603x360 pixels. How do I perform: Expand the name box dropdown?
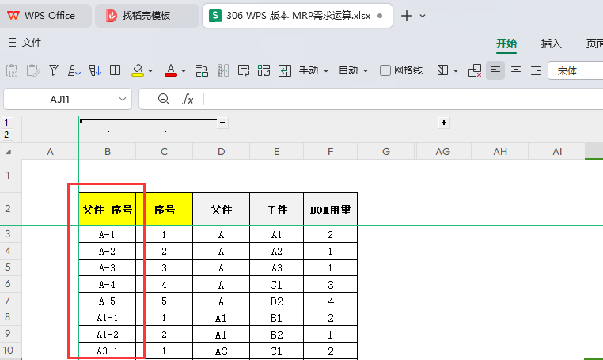[x=123, y=99]
